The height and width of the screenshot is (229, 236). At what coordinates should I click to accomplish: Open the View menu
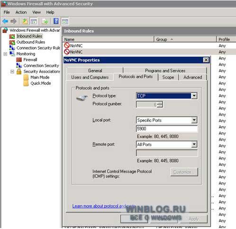pyautogui.click(x=36, y=12)
